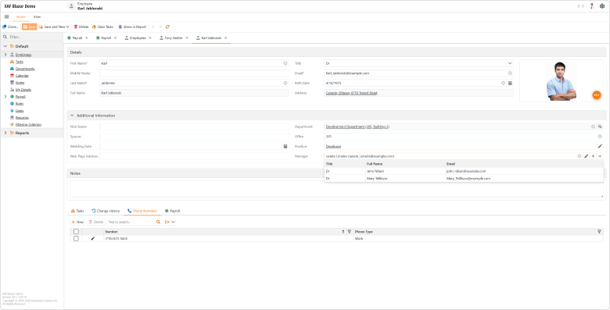
Task: Clear the Manager field value
Action: click(x=579, y=156)
